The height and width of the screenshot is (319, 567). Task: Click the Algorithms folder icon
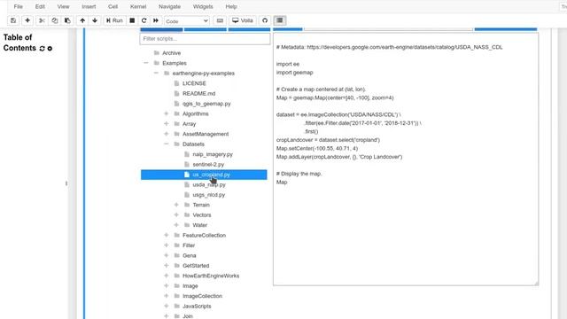click(x=177, y=113)
